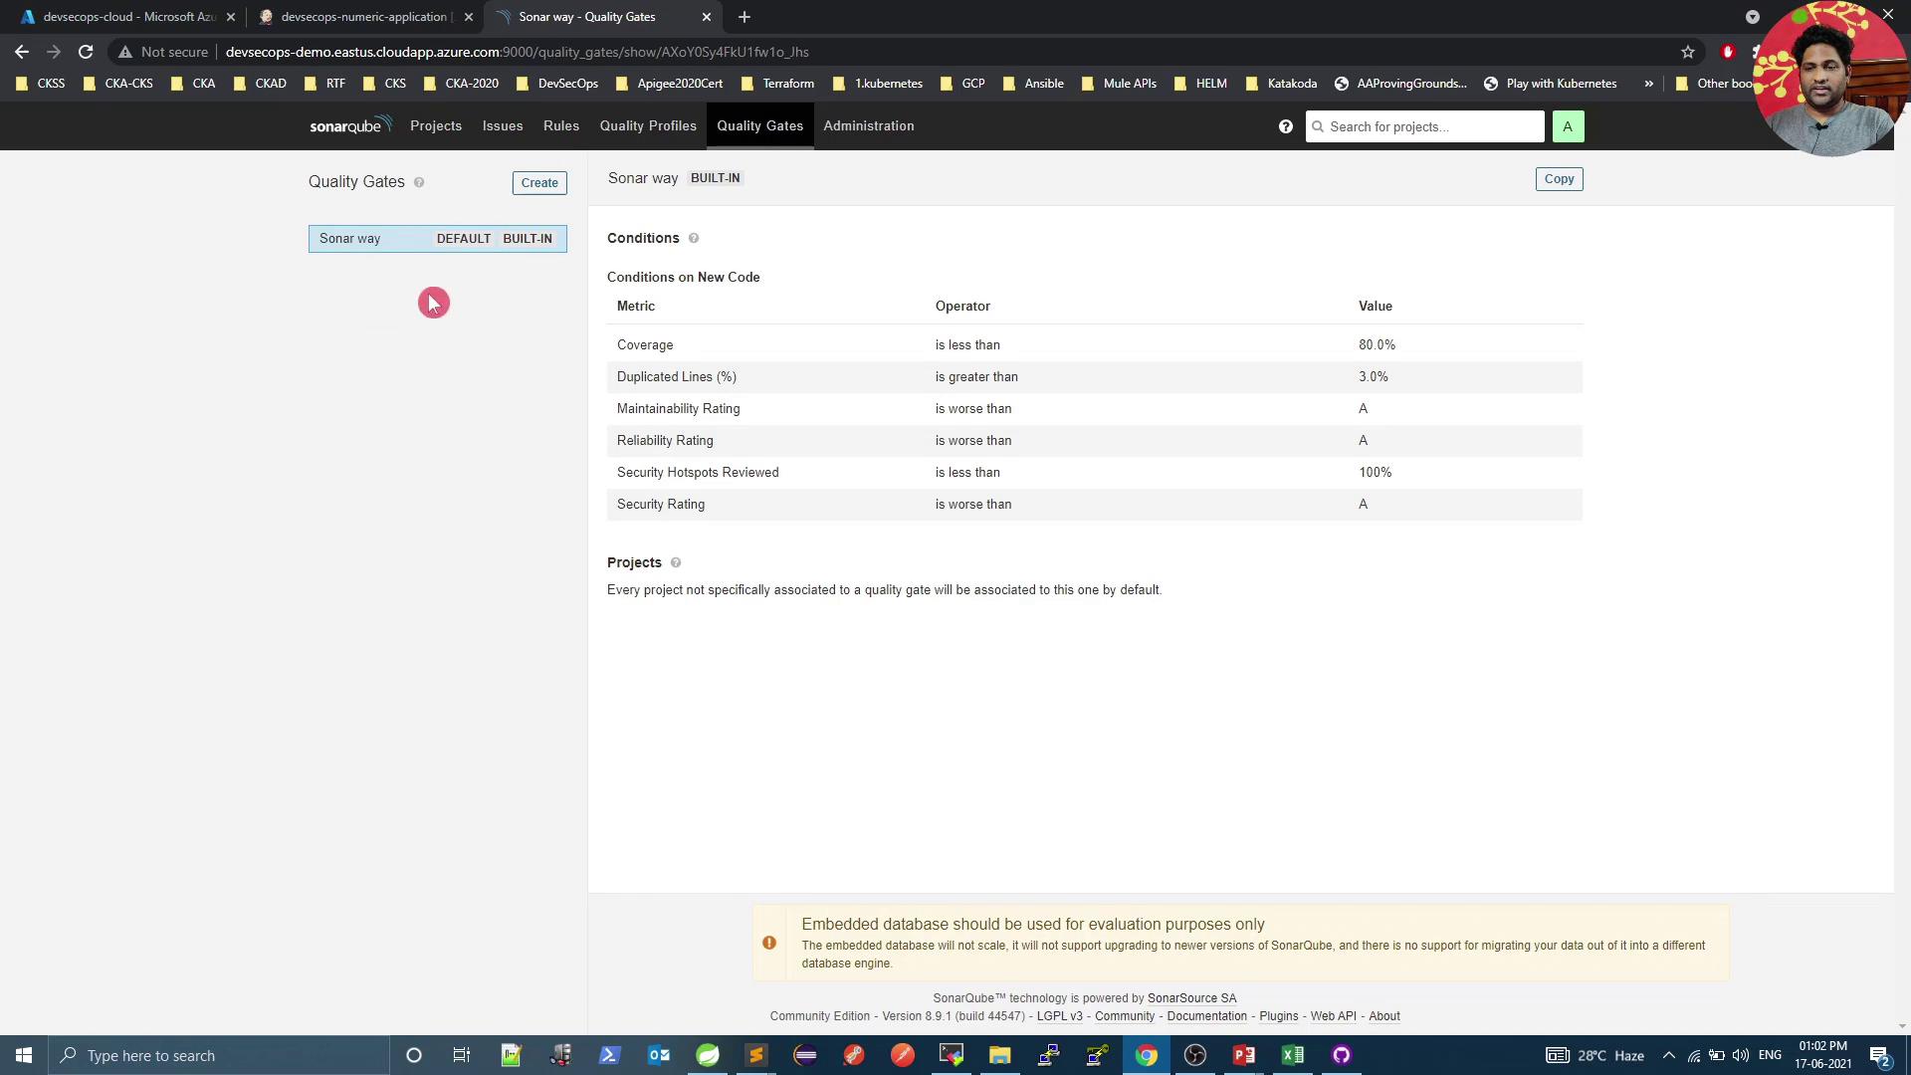Open the Quality Profiles menu
The image size is (1911, 1075).
(x=647, y=125)
